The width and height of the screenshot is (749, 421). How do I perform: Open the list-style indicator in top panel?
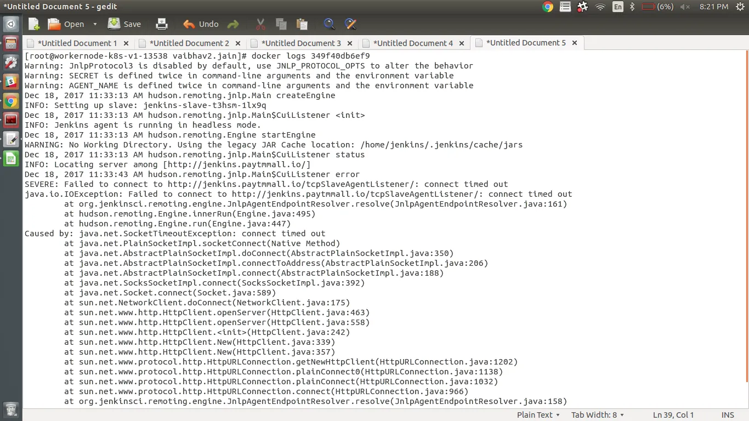coord(565,7)
